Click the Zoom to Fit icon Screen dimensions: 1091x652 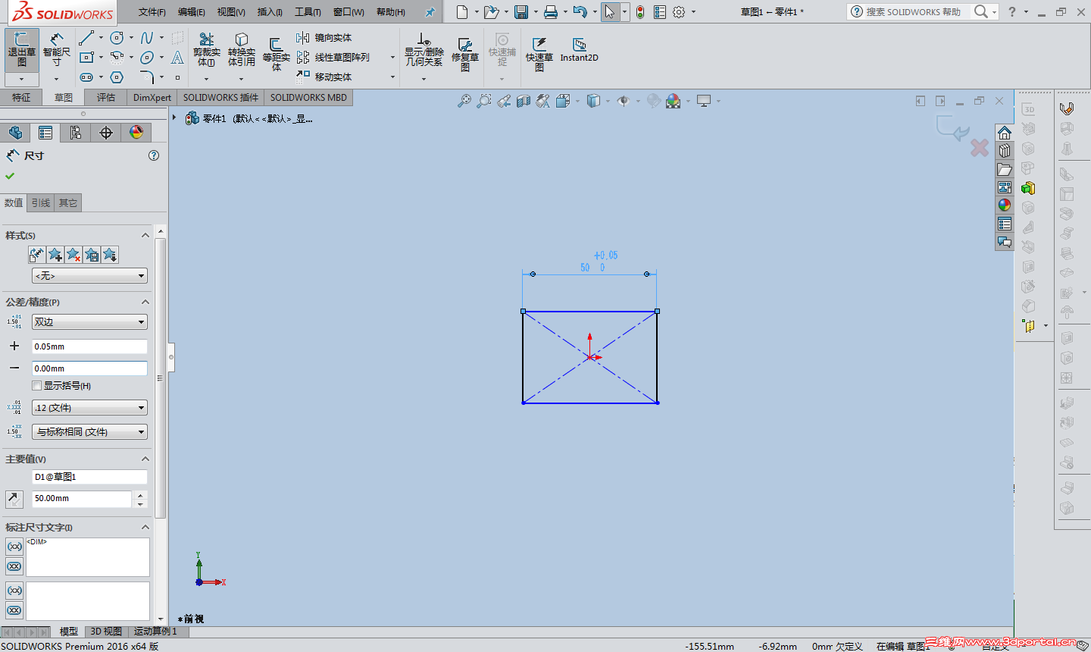click(464, 101)
